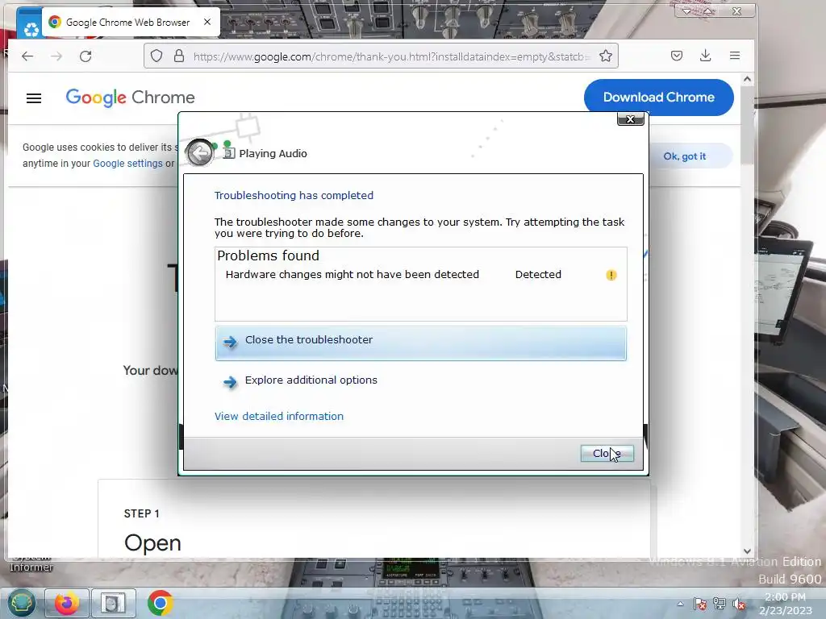Choose Close the troubleshooter option
This screenshot has width=826, height=619.
(420, 343)
